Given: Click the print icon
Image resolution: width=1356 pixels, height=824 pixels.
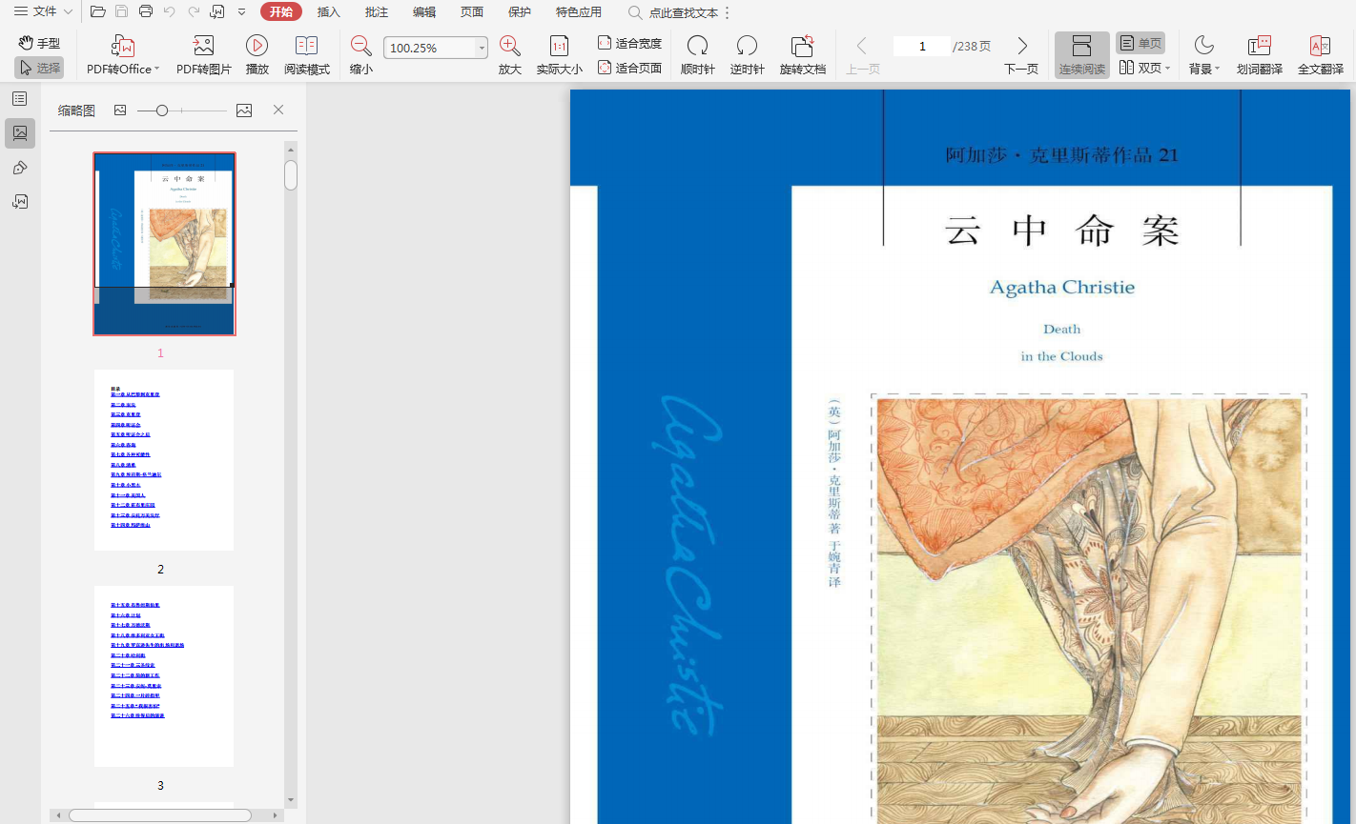Looking at the screenshot, I should [x=146, y=11].
